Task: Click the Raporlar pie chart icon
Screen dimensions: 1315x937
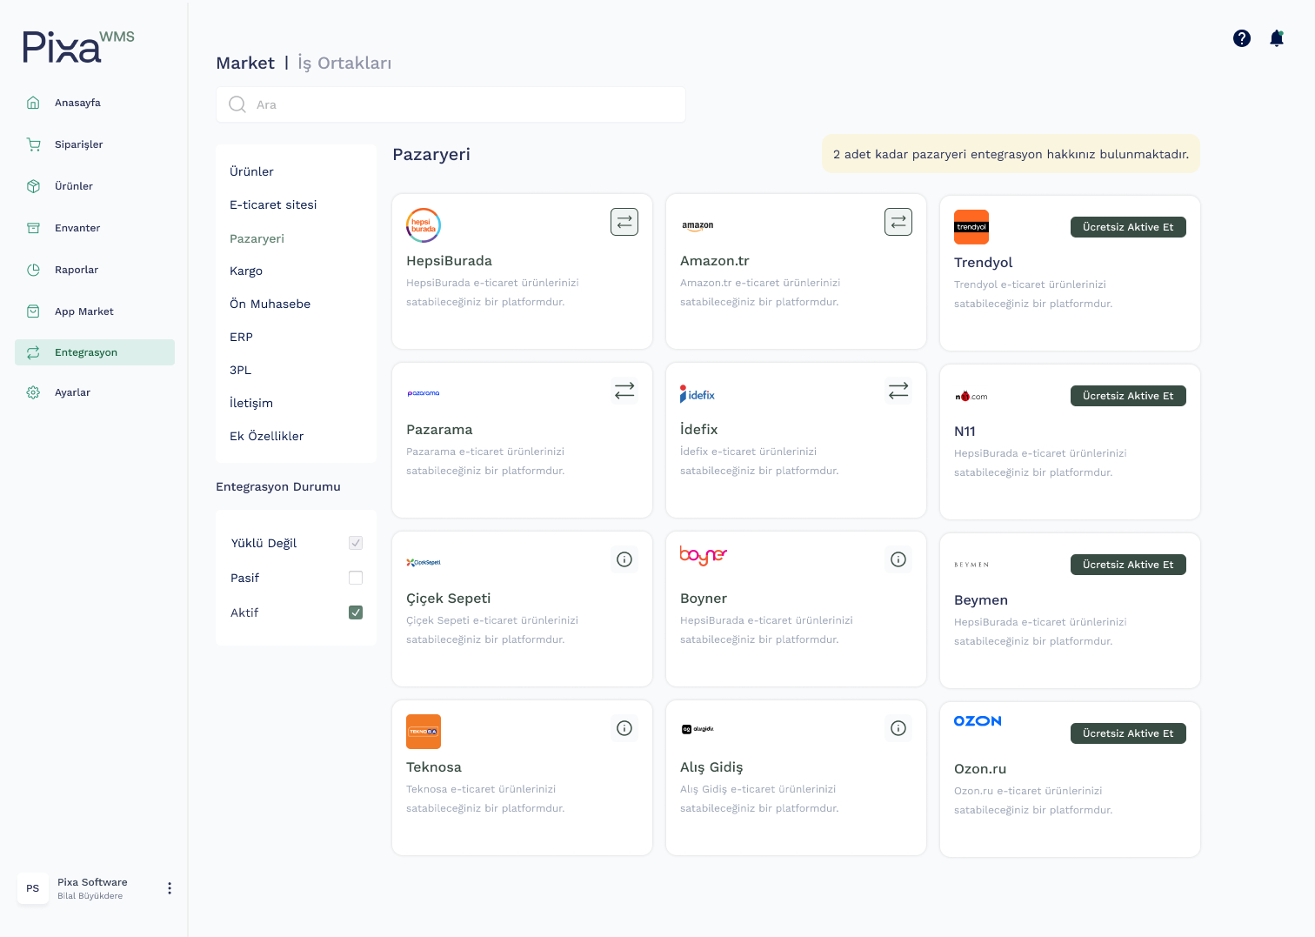Action: click(33, 270)
